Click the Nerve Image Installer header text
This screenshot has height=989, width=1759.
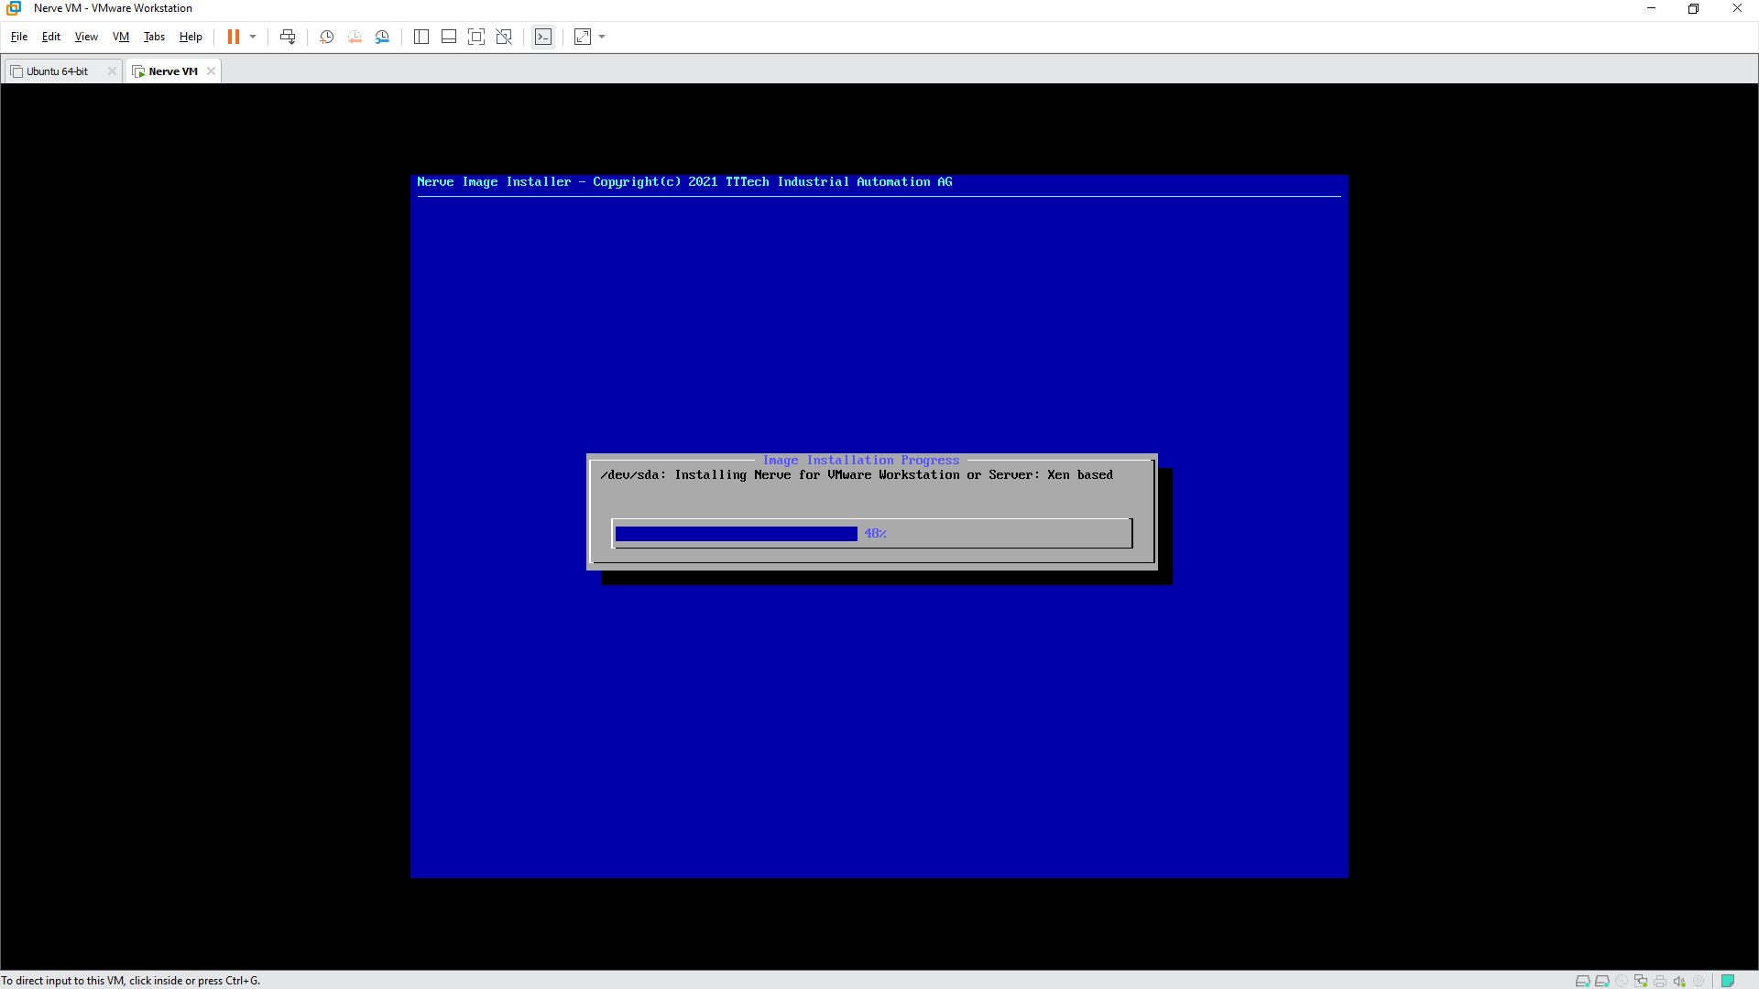684,182
